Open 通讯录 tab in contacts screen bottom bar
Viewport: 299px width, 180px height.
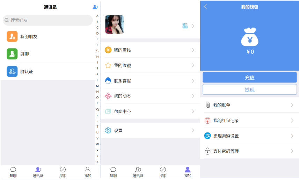pyautogui.click(x=38, y=172)
